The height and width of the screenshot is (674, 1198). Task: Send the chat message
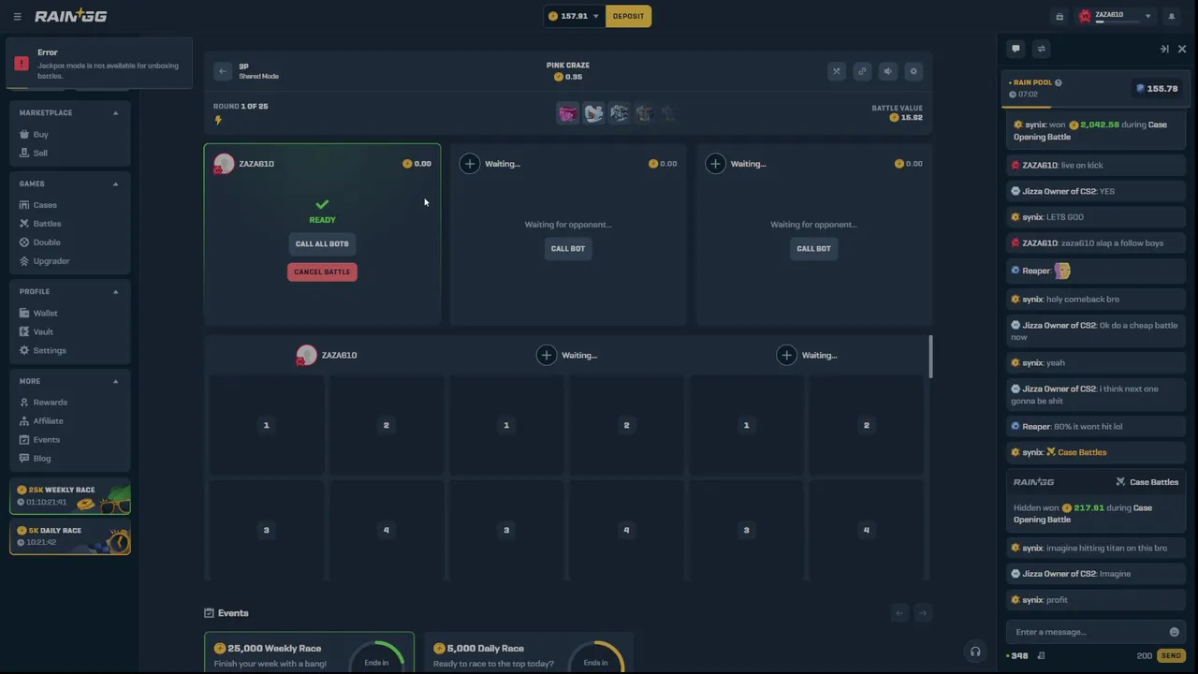coord(1170,655)
